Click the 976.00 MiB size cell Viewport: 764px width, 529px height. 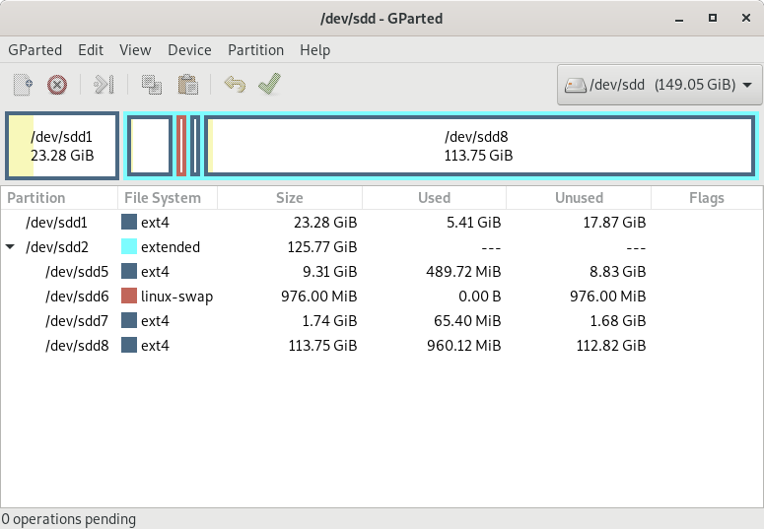point(319,297)
